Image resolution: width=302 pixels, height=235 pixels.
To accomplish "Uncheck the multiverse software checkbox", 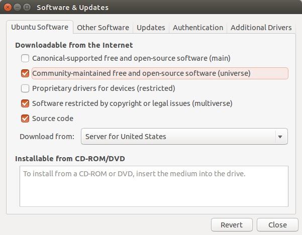I will [x=25, y=103].
